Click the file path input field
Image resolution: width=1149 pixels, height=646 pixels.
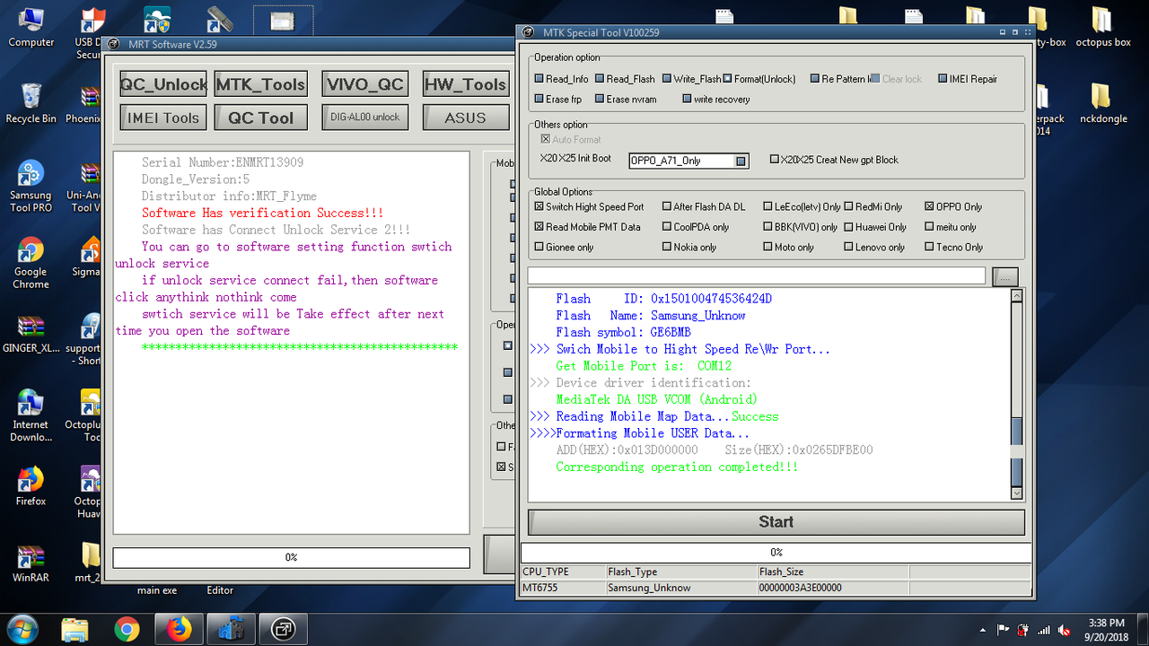(757, 275)
